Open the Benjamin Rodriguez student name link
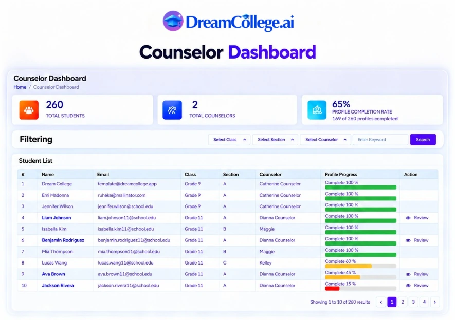Screen dimensions: 455x320 pyautogui.click(x=63, y=240)
